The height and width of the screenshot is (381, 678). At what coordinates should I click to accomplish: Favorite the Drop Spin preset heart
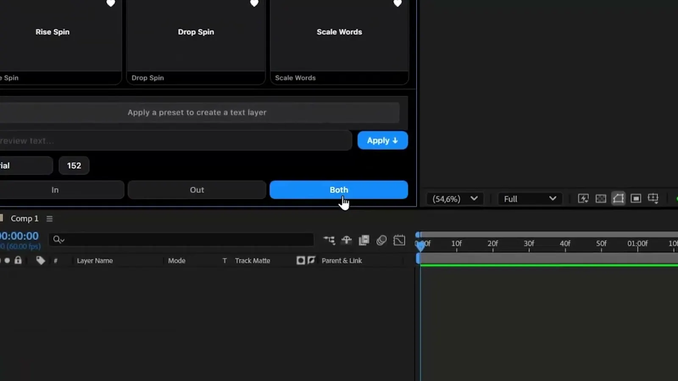(x=254, y=3)
